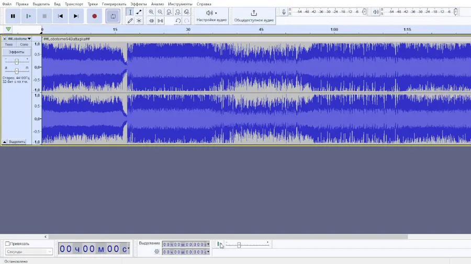Image resolution: width=471 pixels, height=264 pixels.
Task: Open the Инструменты menu
Action: (x=180, y=4)
